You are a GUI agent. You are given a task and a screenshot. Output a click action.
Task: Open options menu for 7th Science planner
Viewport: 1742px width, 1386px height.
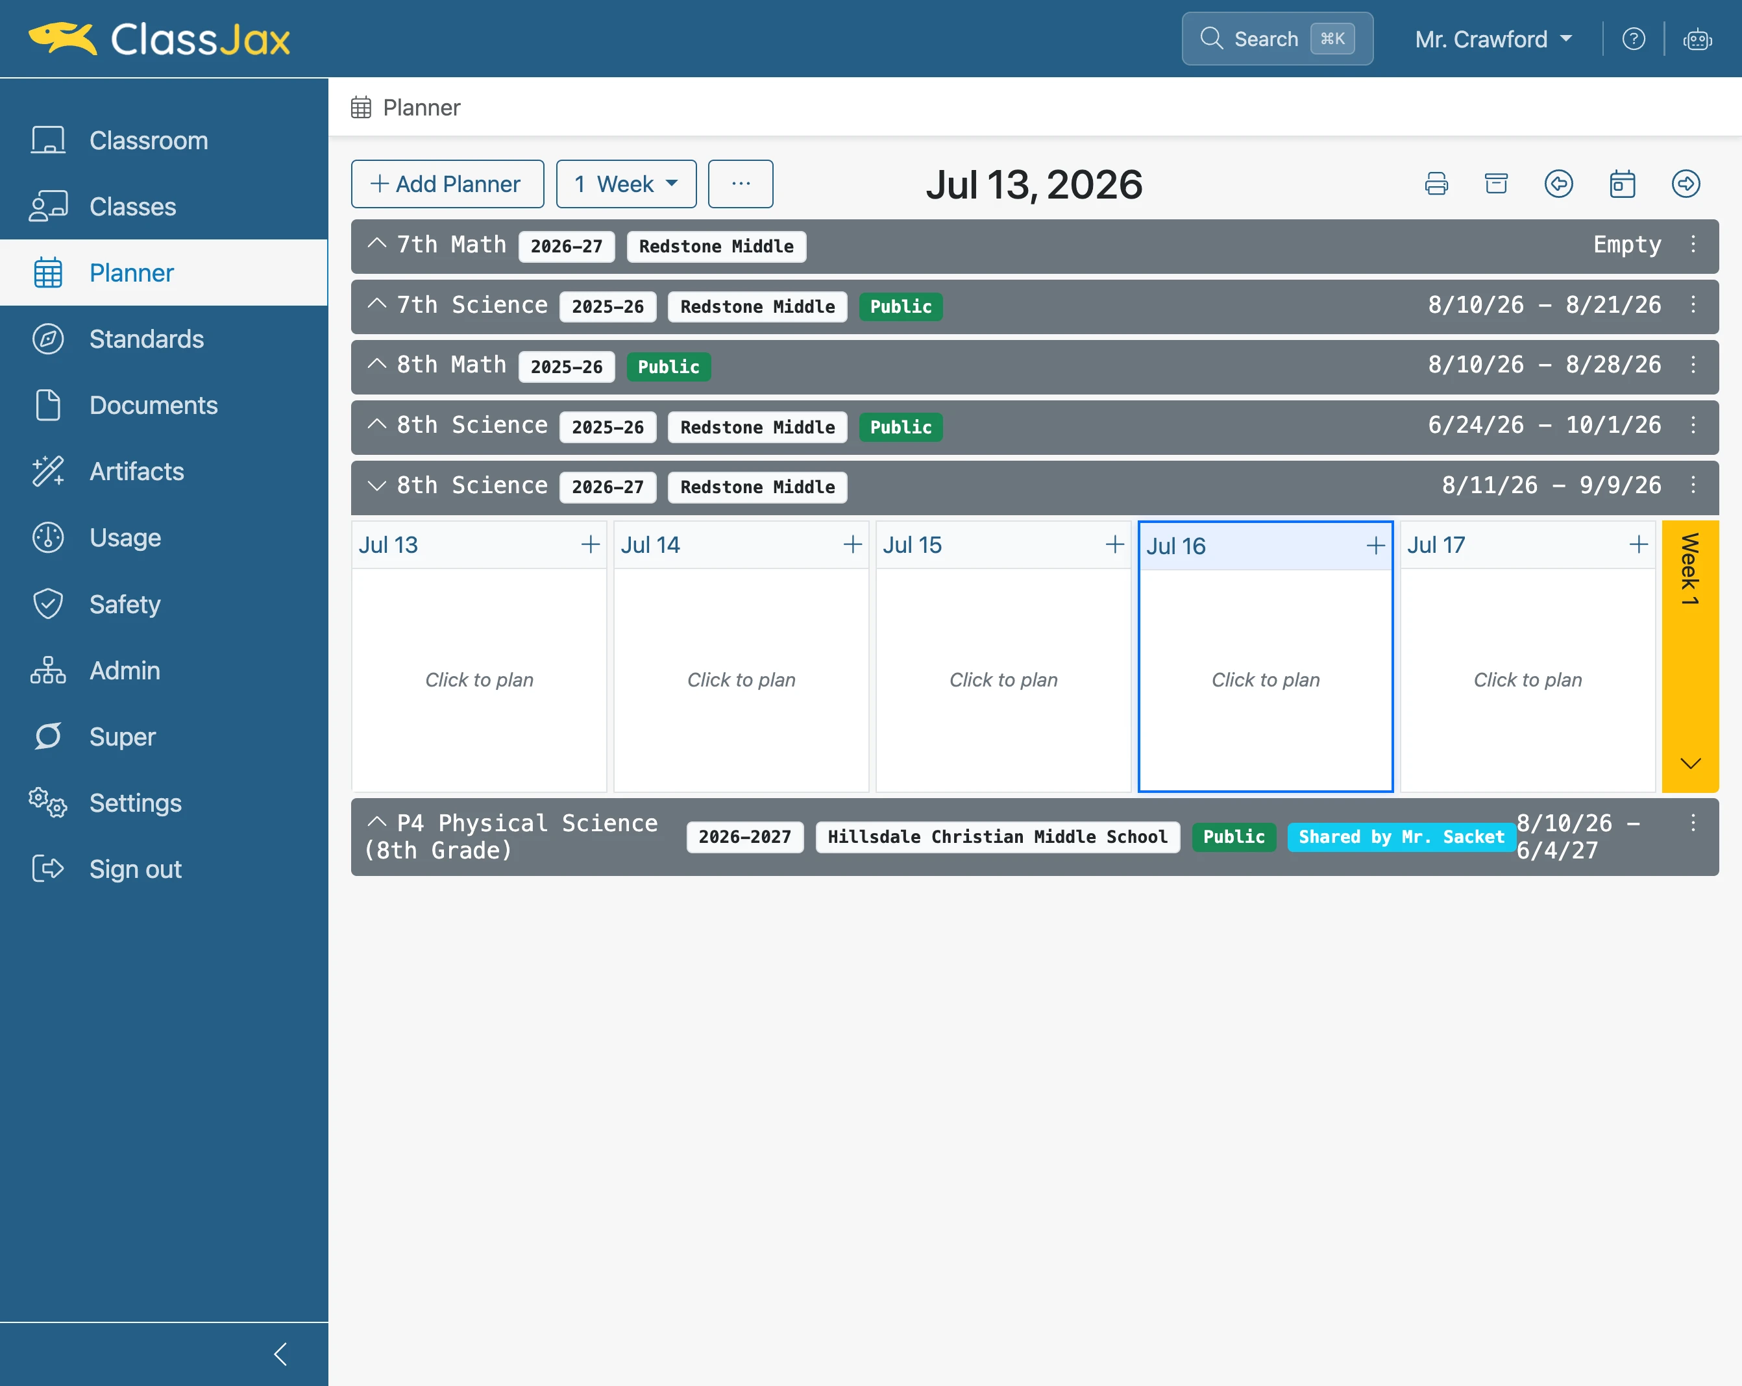pyautogui.click(x=1693, y=306)
